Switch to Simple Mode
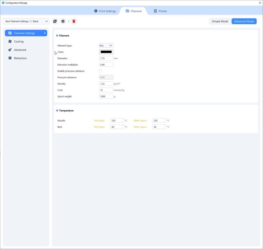The width and height of the screenshot is (263, 249). 220,21
